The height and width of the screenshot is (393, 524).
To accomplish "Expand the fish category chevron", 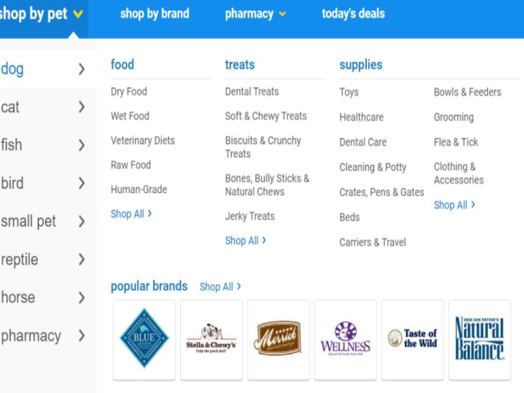I will coord(81,145).
